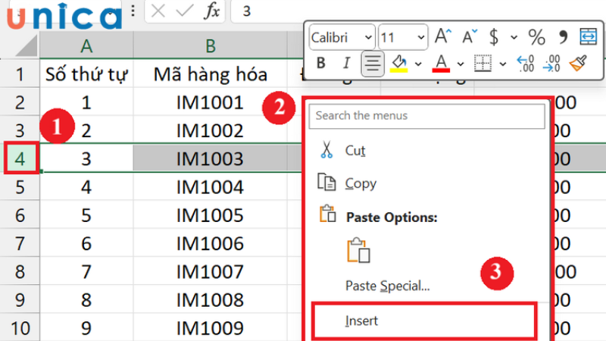Click the Enter checkmark in formula bar
606x341 pixels.
185,11
